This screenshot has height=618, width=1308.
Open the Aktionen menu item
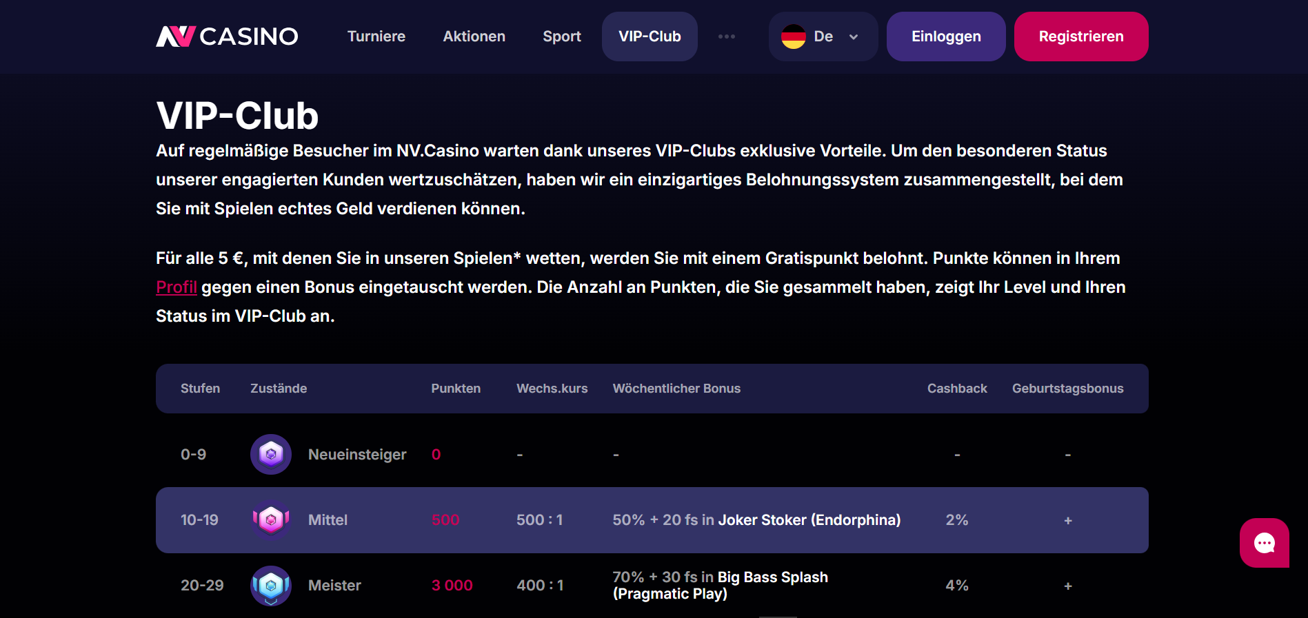tap(474, 37)
